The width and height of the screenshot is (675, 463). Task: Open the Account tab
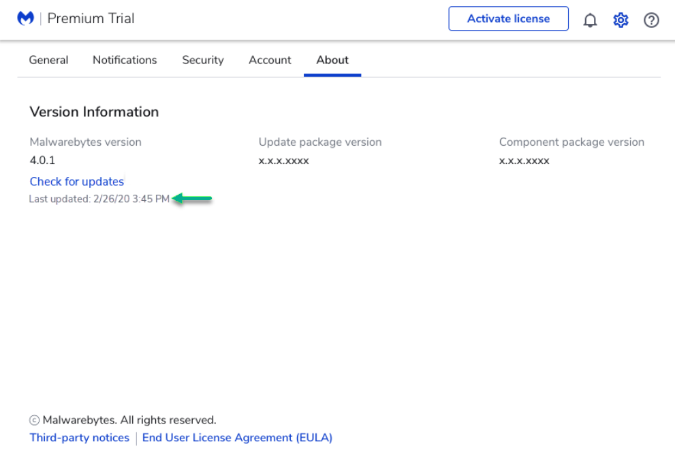[x=270, y=60]
